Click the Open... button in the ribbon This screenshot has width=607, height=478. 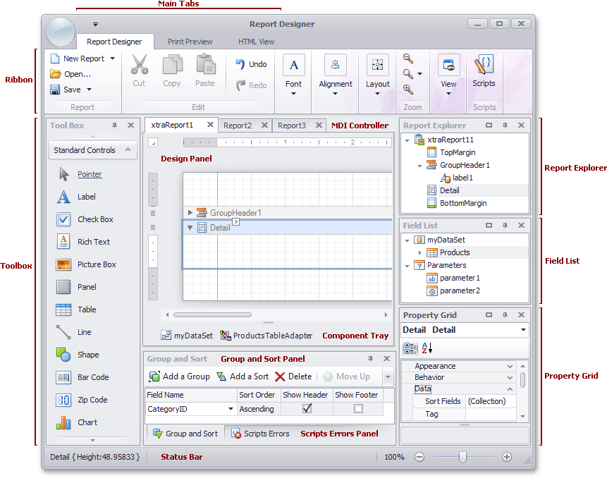[x=70, y=74]
